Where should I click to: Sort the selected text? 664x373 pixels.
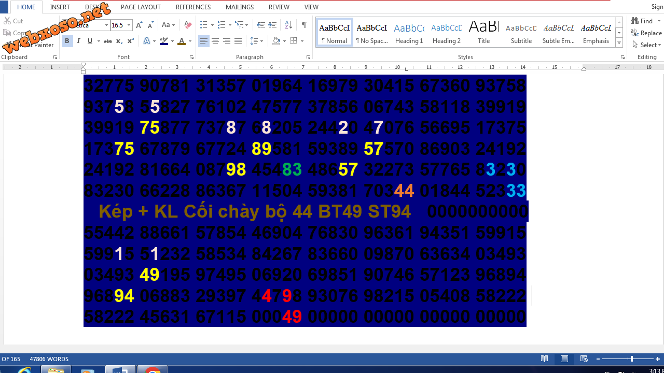tap(289, 25)
